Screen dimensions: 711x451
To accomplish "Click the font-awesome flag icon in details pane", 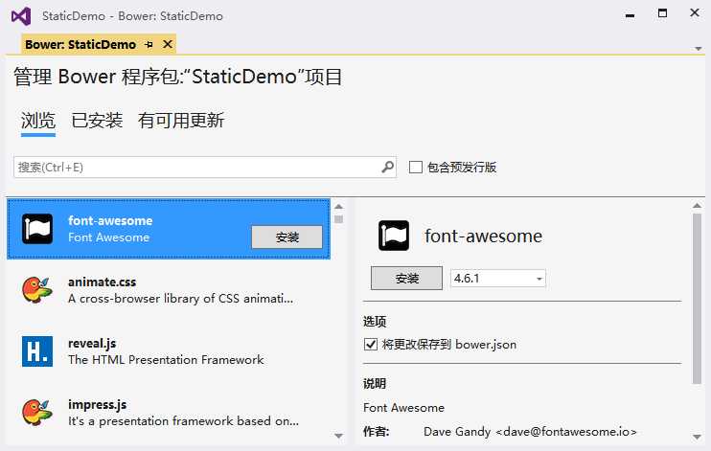I will [394, 236].
